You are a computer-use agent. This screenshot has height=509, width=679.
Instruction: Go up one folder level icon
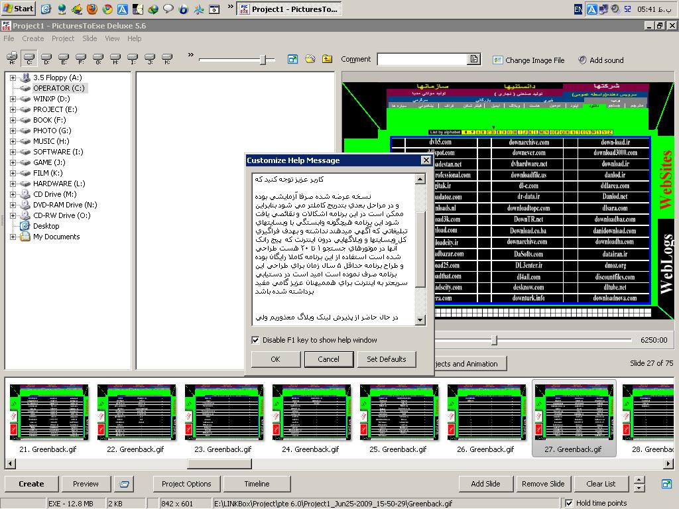pos(327,59)
